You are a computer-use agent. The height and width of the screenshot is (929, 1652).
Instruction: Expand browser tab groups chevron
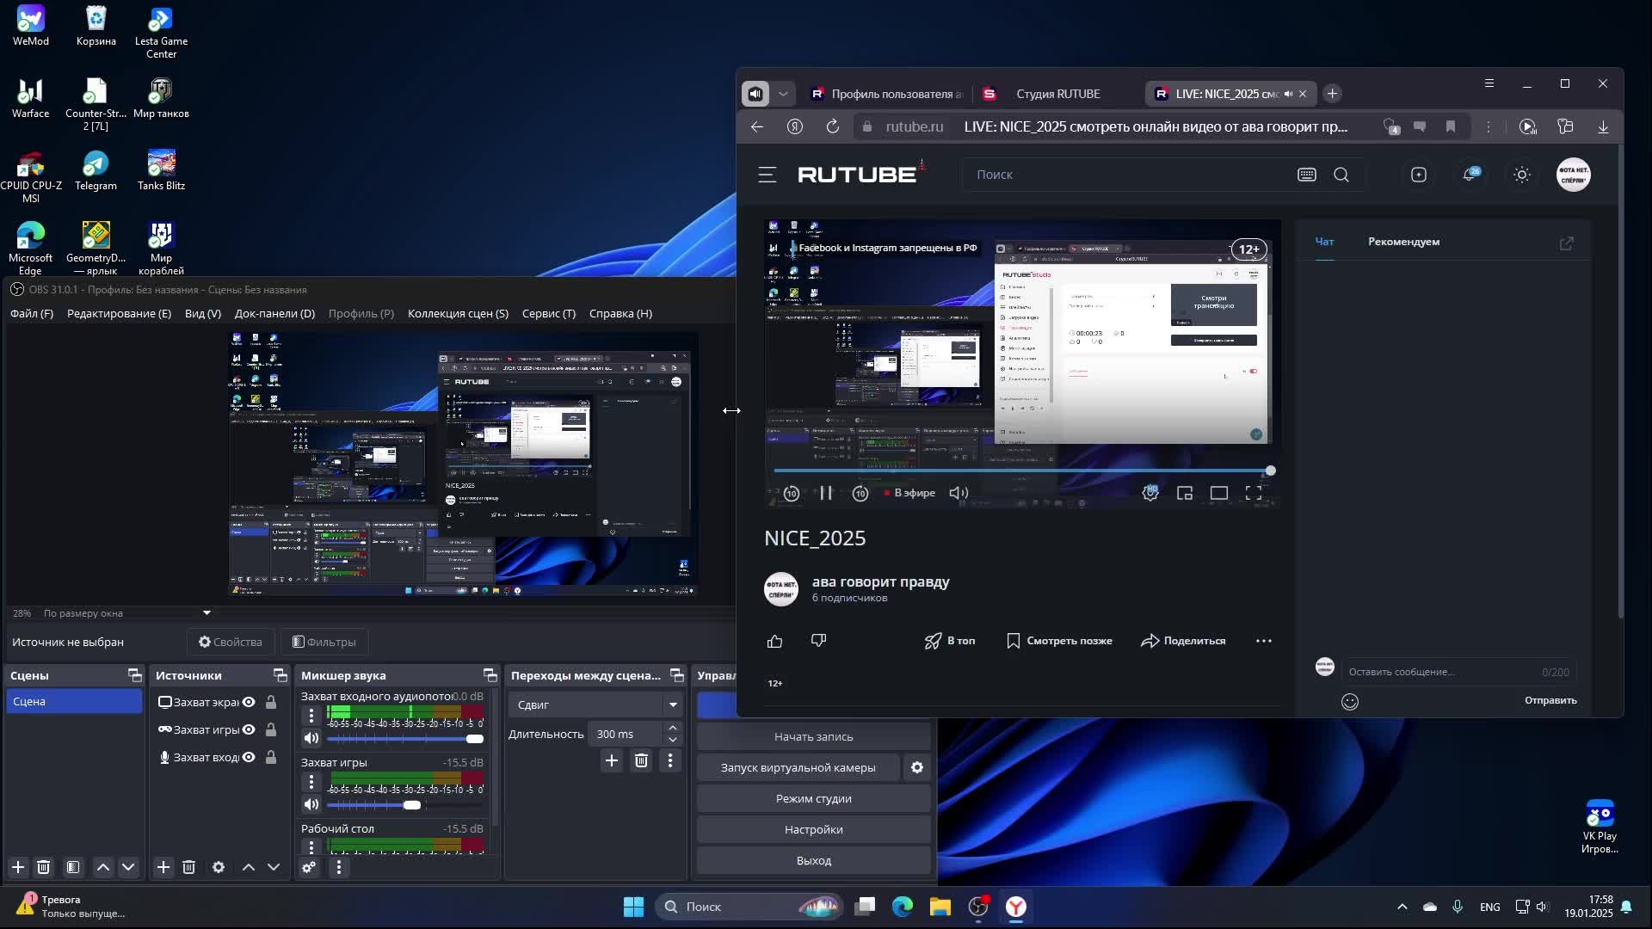[783, 94]
